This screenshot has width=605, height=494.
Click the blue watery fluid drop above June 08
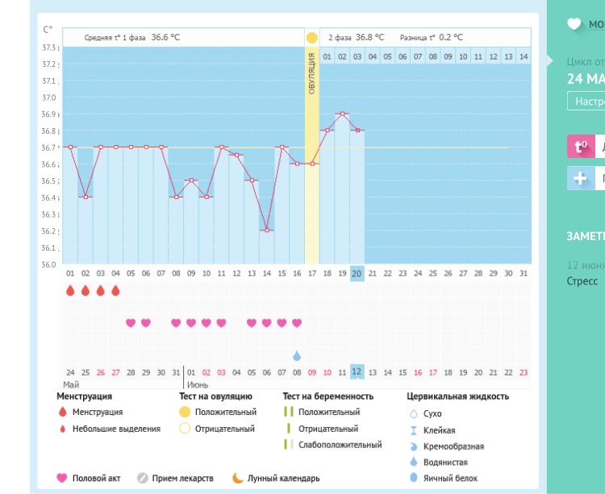pos(297,355)
